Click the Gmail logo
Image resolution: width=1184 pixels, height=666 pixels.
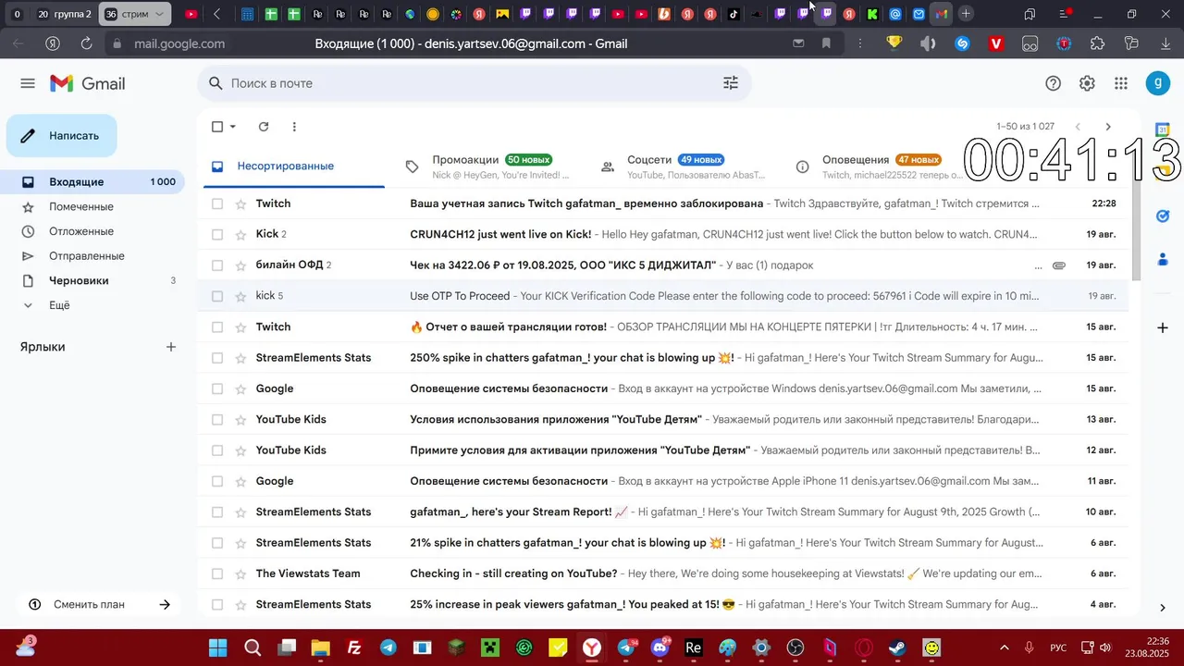(88, 83)
